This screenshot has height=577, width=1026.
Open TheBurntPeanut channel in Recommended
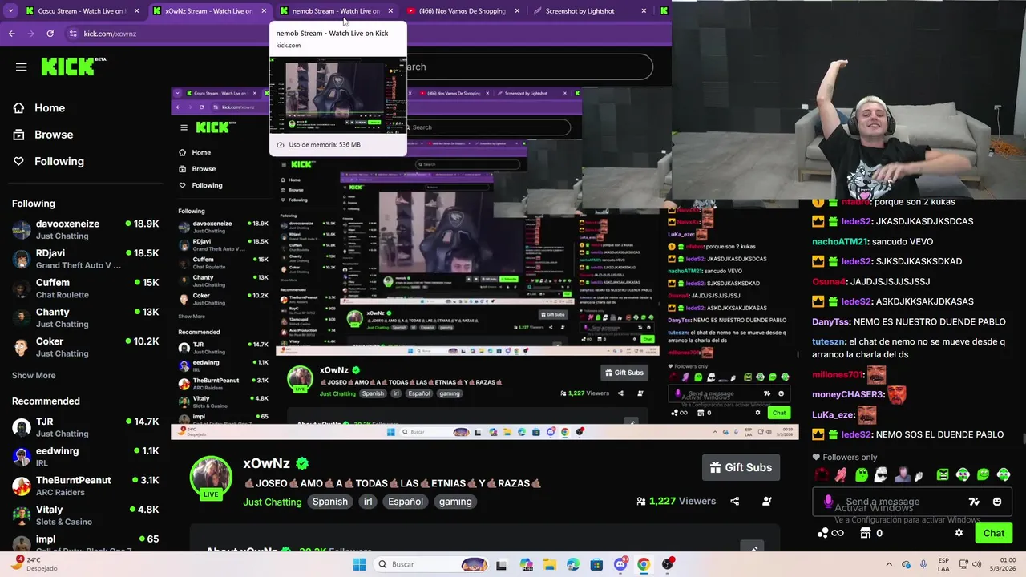(85, 486)
